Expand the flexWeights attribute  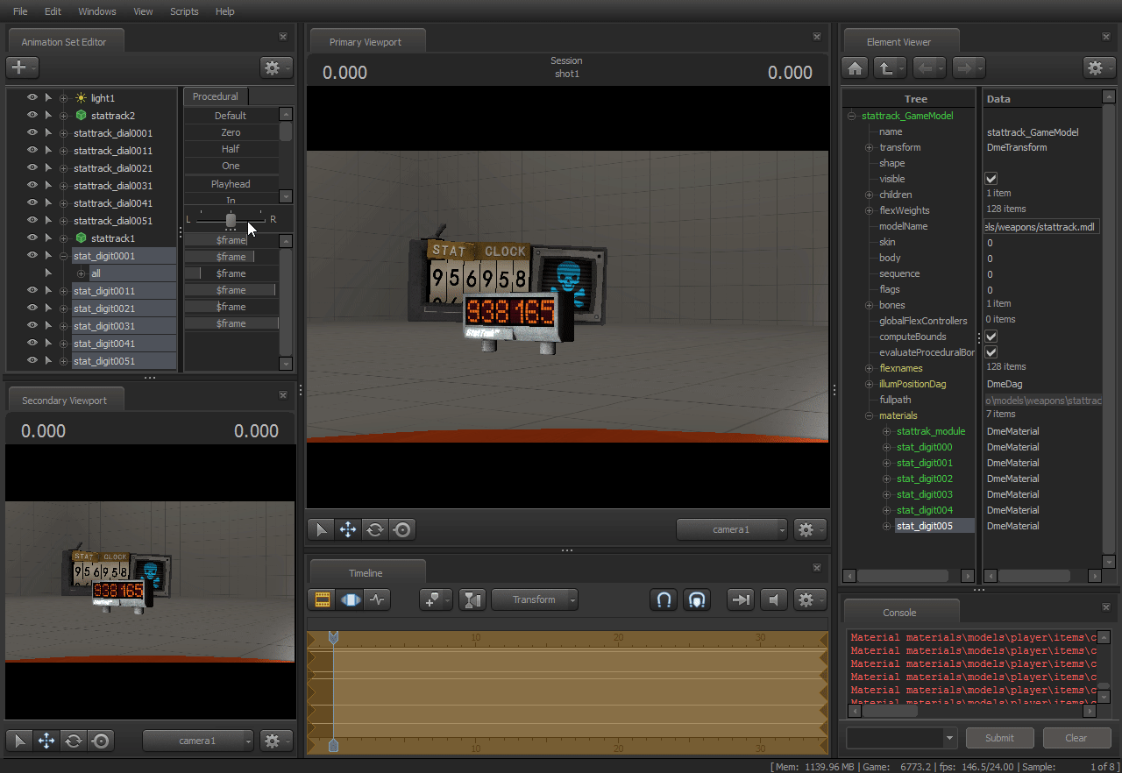[869, 210]
